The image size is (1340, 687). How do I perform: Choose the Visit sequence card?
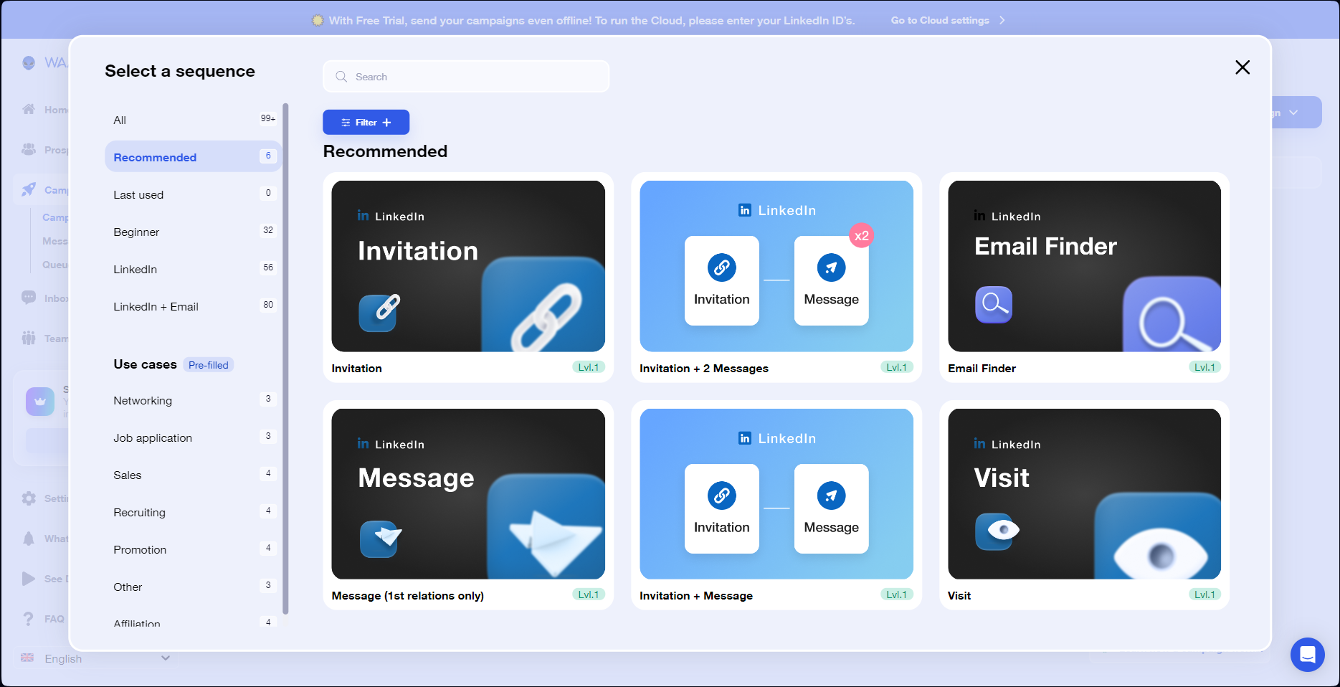click(x=1084, y=505)
